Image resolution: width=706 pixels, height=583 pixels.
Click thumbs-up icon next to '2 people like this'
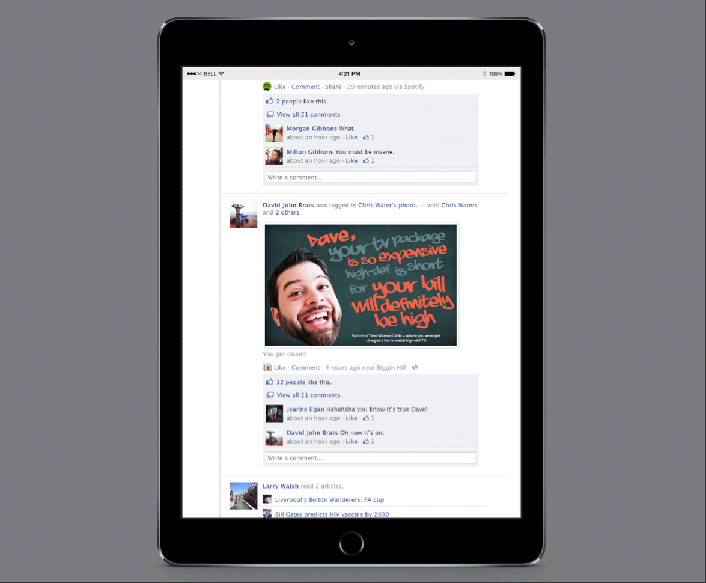point(269,101)
